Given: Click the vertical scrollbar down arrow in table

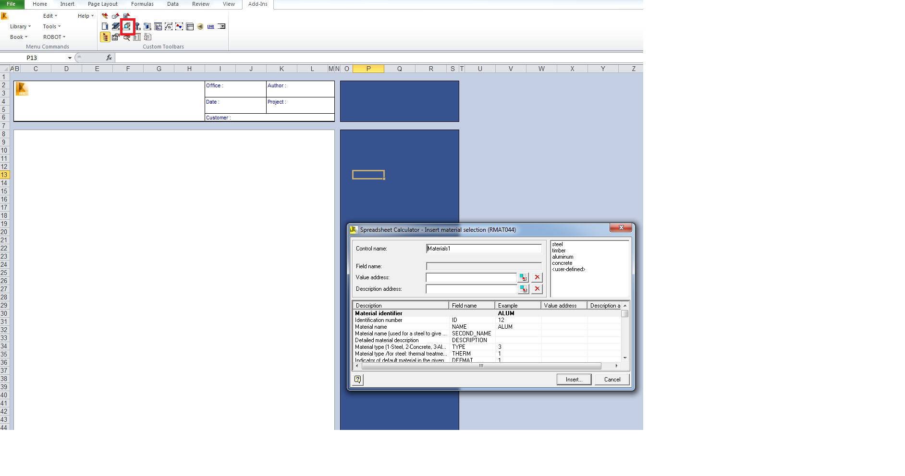Looking at the screenshot, I should [625, 357].
